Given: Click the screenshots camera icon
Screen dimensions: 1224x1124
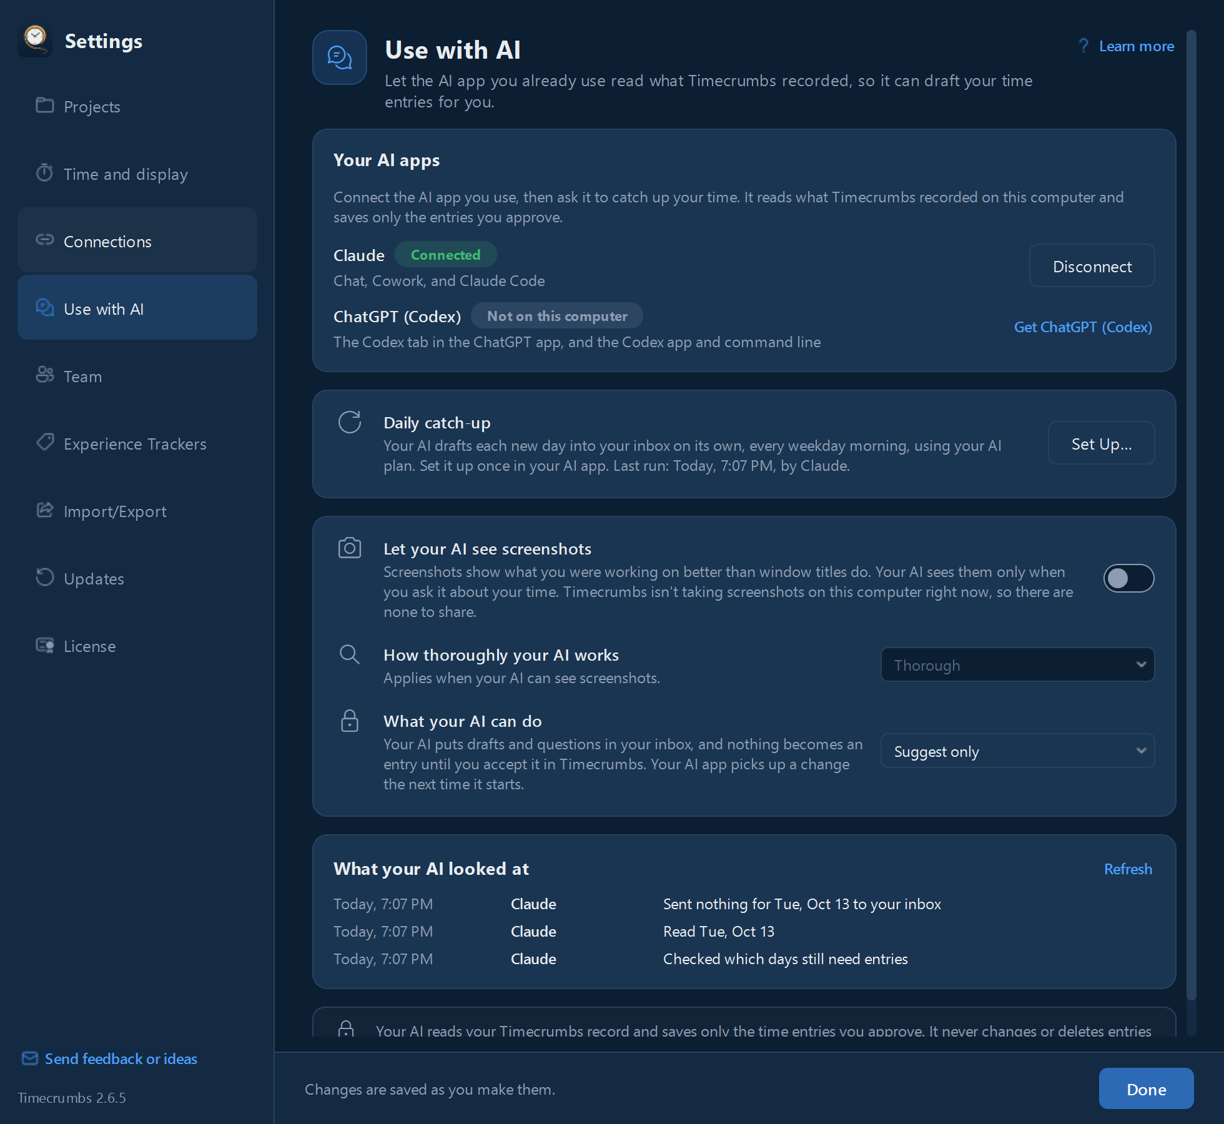Looking at the screenshot, I should [x=350, y=548].
